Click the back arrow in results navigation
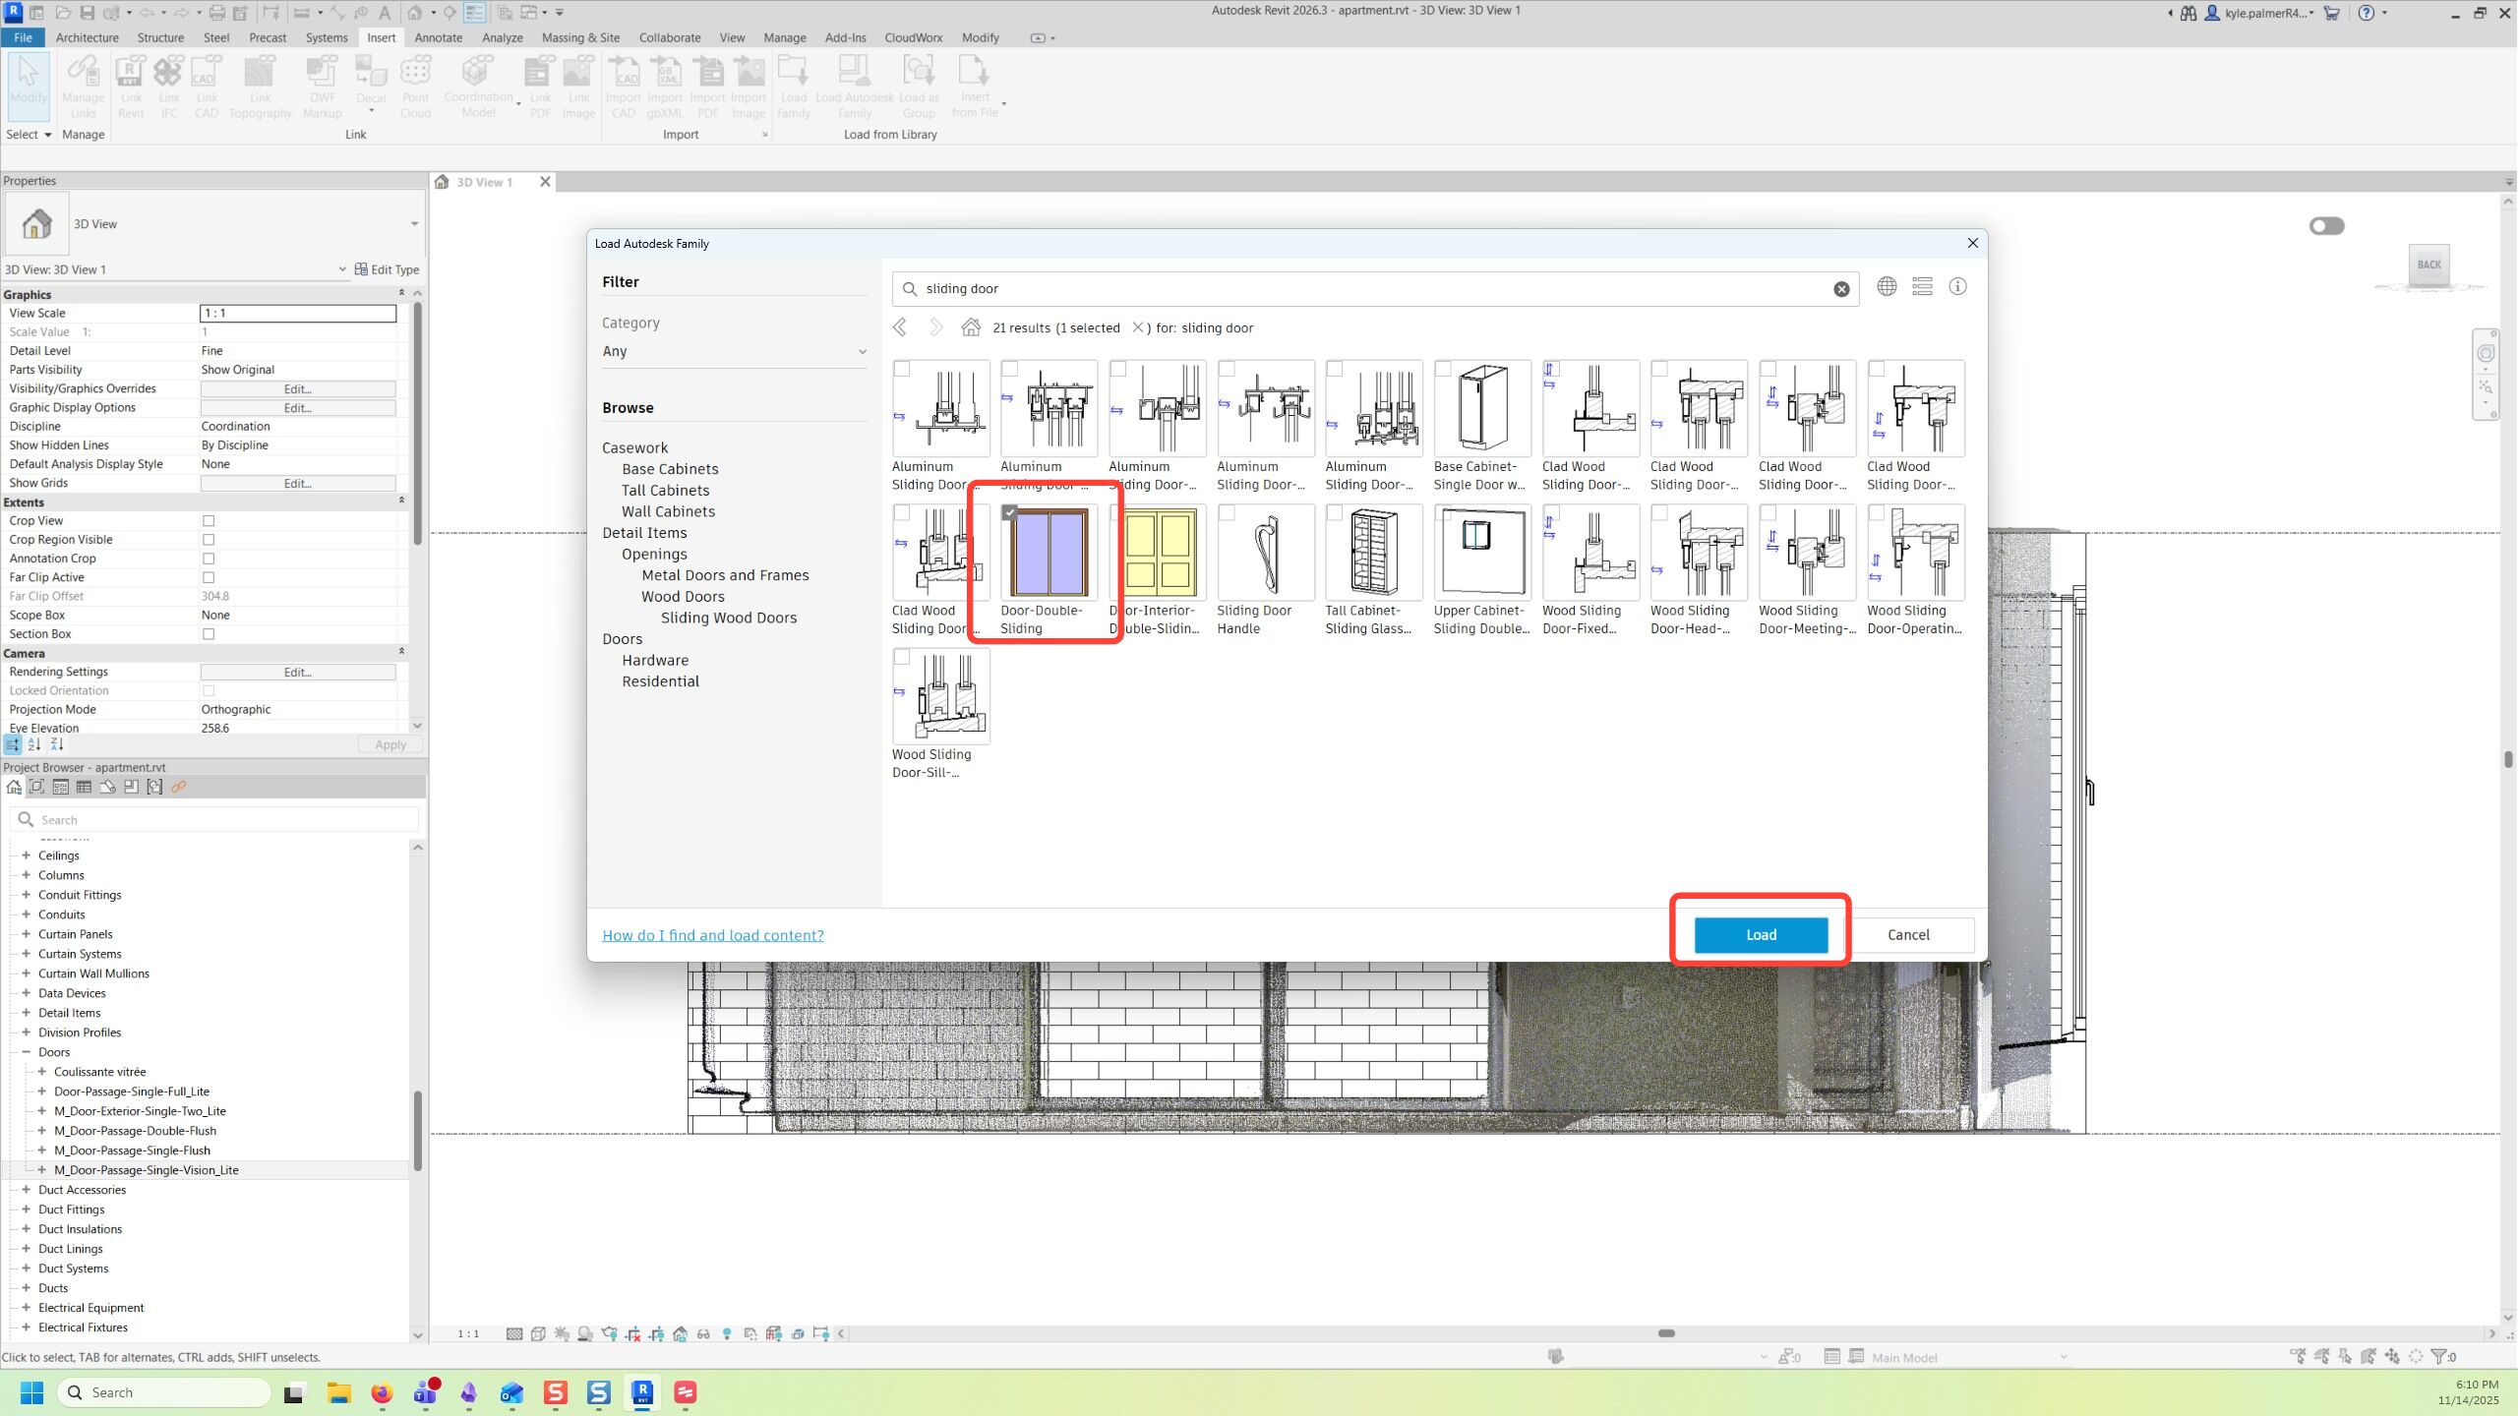Screen dimensions: 2518x1416 tap(899, 327)
